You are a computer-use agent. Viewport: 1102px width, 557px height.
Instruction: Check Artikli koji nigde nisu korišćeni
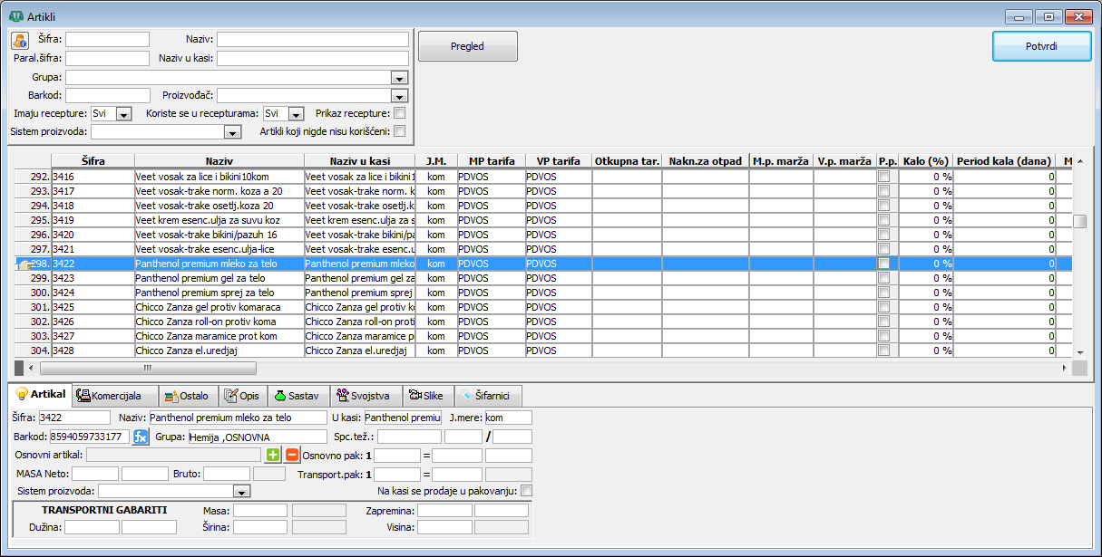pyautogui.click(x=399, y=131)
